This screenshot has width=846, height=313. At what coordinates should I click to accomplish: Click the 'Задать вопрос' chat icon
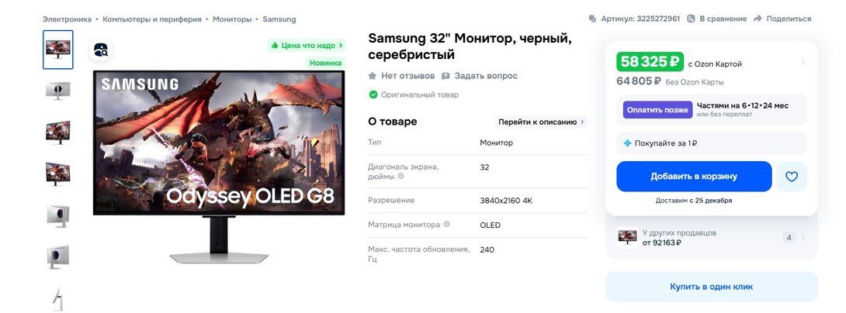coord(446,76)
